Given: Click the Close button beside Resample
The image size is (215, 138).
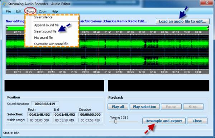Looking at the screenshot, I should [197, 121].
